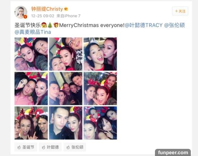198x156 pixels.
Task: Open the top-left photo in the grid
Action: (x=31, y=54)
